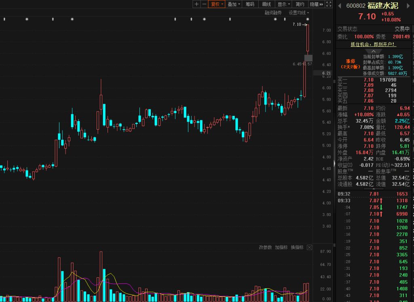
Task: Go to previous stock with left arrow
Action: (340, 6)
